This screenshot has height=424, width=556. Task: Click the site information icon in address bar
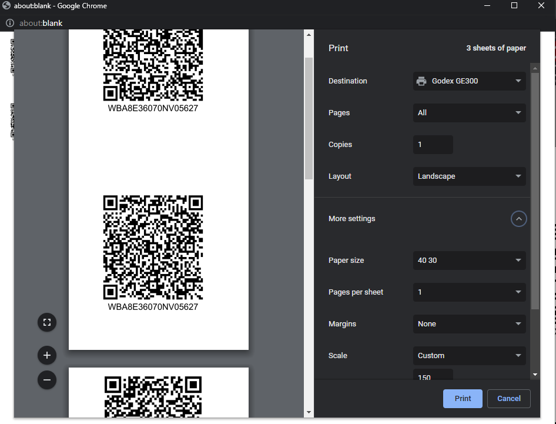(x=10, y=23)
